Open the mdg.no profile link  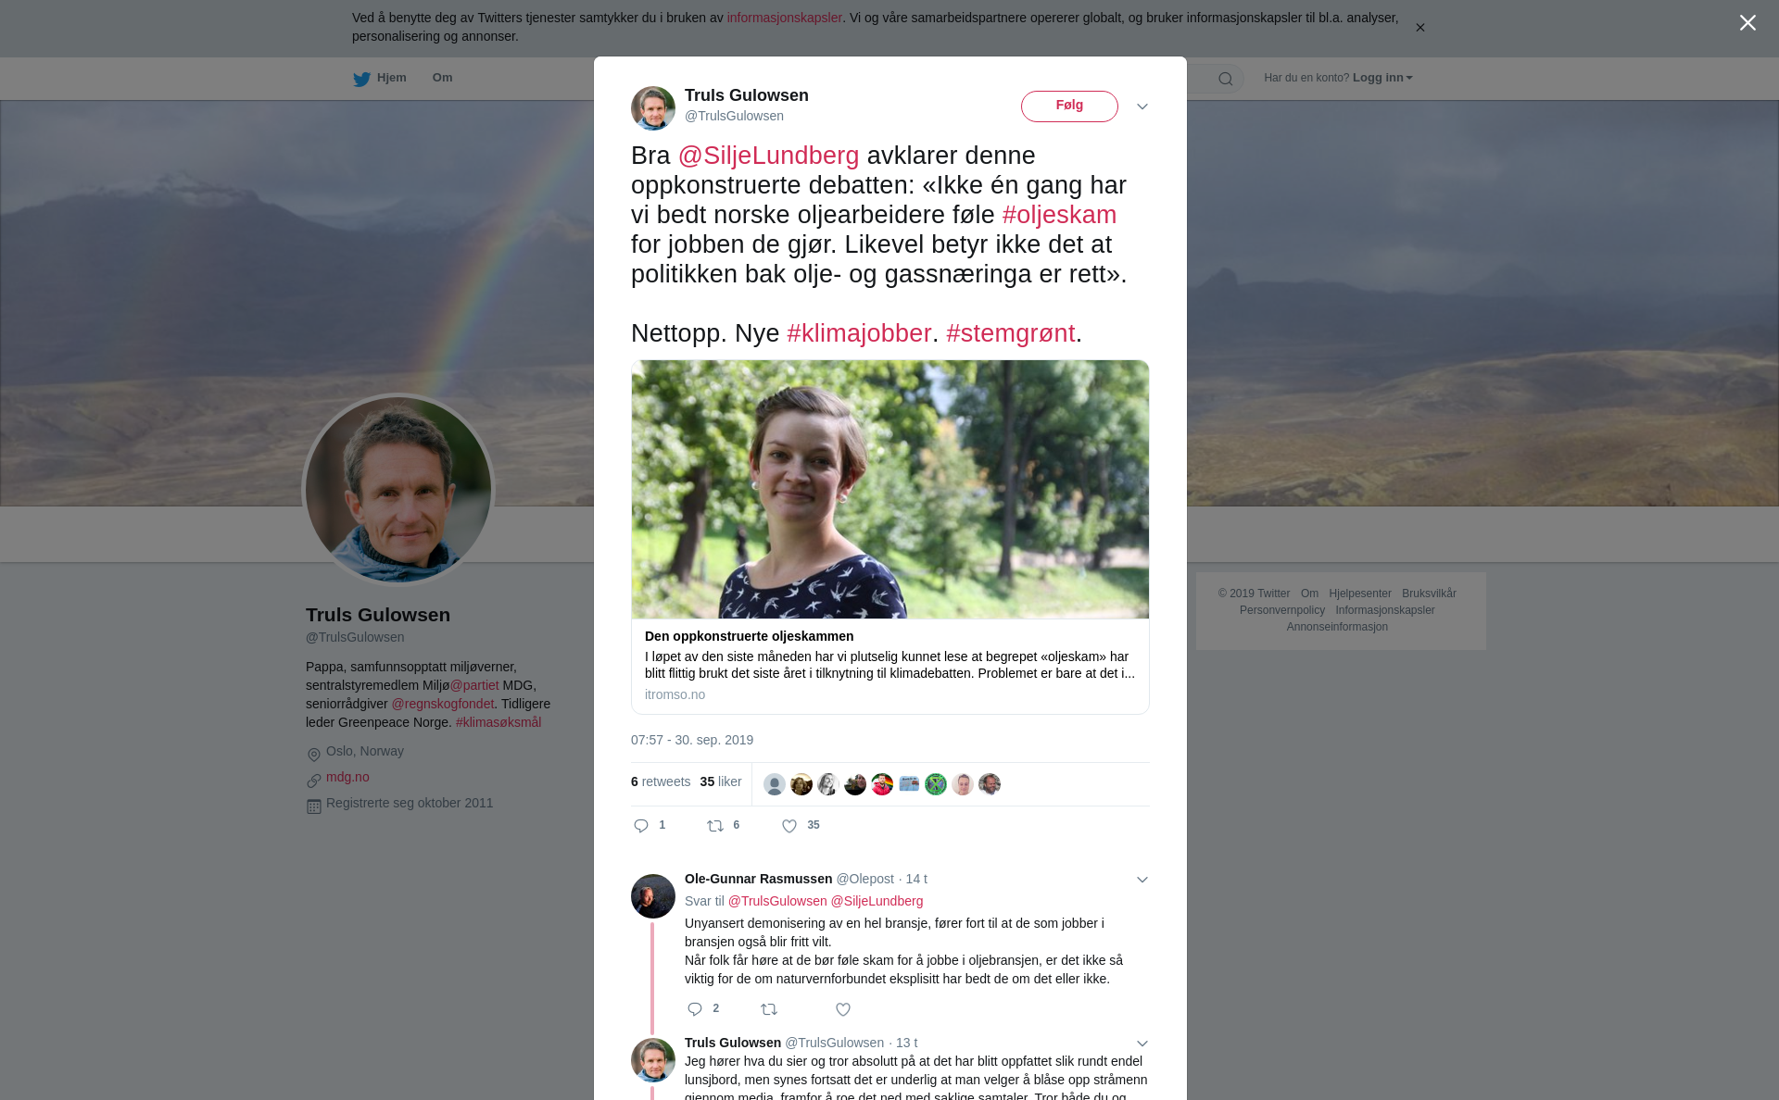point(347,777)
